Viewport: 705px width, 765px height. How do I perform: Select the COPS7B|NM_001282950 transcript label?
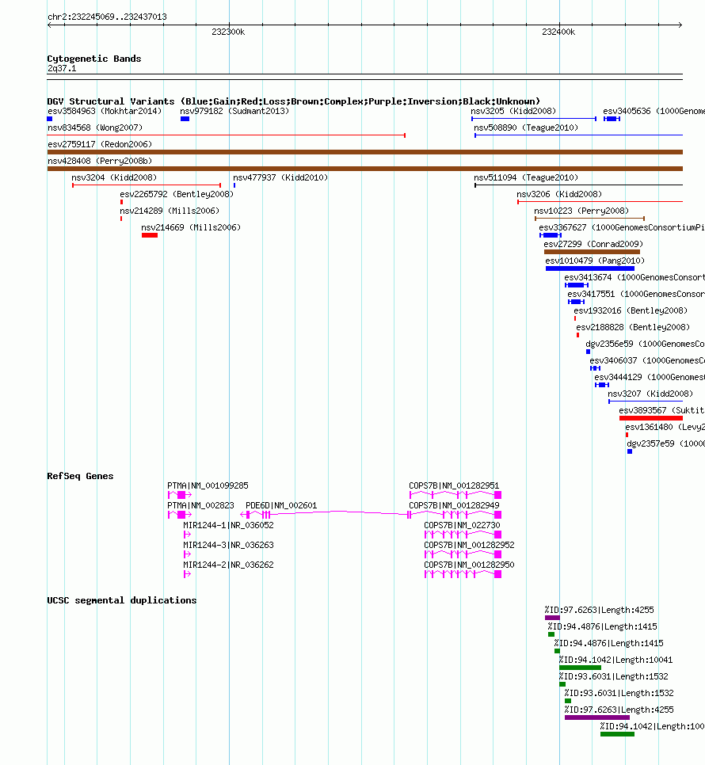(470, 565)
